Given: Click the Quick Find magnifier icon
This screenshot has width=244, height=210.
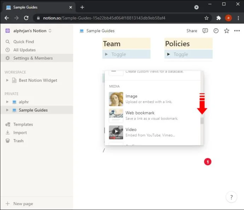Looking at the screenshot, I should pos(8,42).
